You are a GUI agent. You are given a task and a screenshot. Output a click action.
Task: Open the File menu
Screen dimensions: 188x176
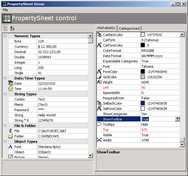pyautogui.click(x=5, y=10)
